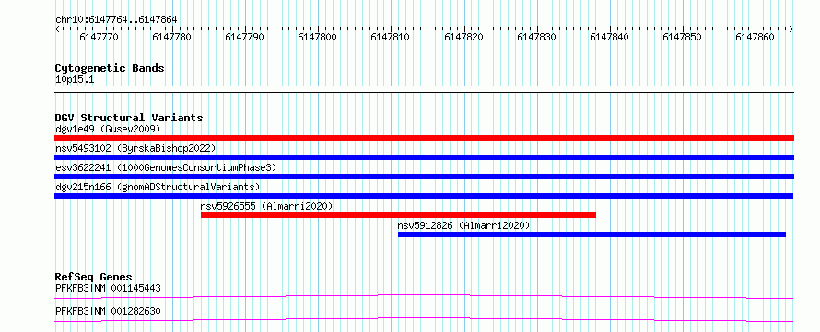
Task: Click ruler position 6147800
Action: coord(318,37)
